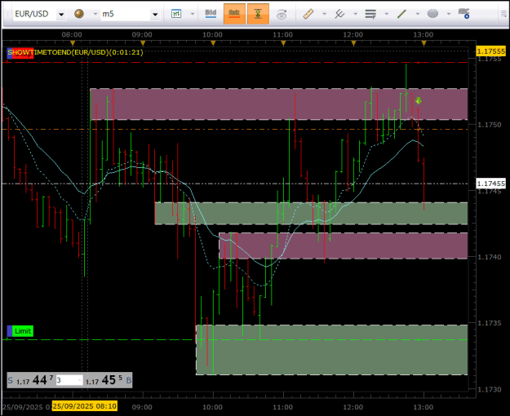Click the 09:00 triangle marker on top axis
This screenshot has height=416, width=510.
pyautogui.click(x=143, y=43)
